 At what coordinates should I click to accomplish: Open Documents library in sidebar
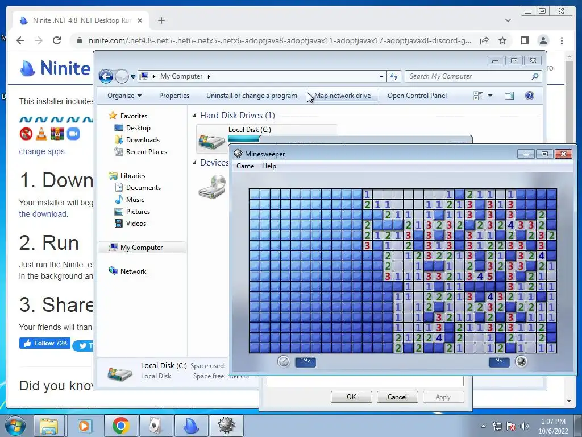143,188
